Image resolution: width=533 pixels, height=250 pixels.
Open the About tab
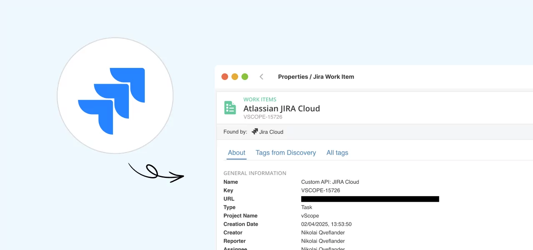pos(236,152)
